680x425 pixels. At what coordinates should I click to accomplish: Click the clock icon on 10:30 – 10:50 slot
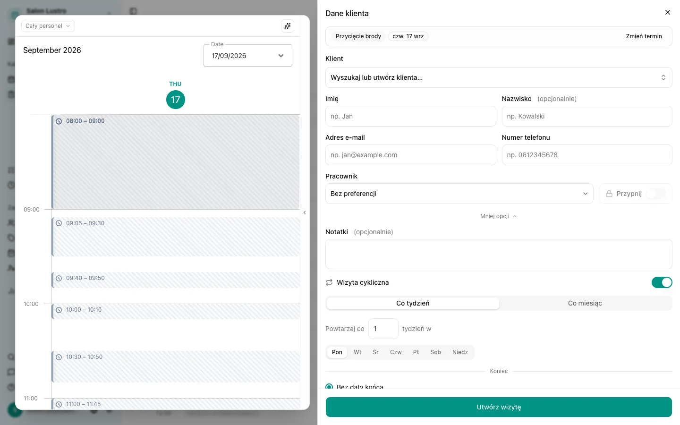(x=59, y=357)
